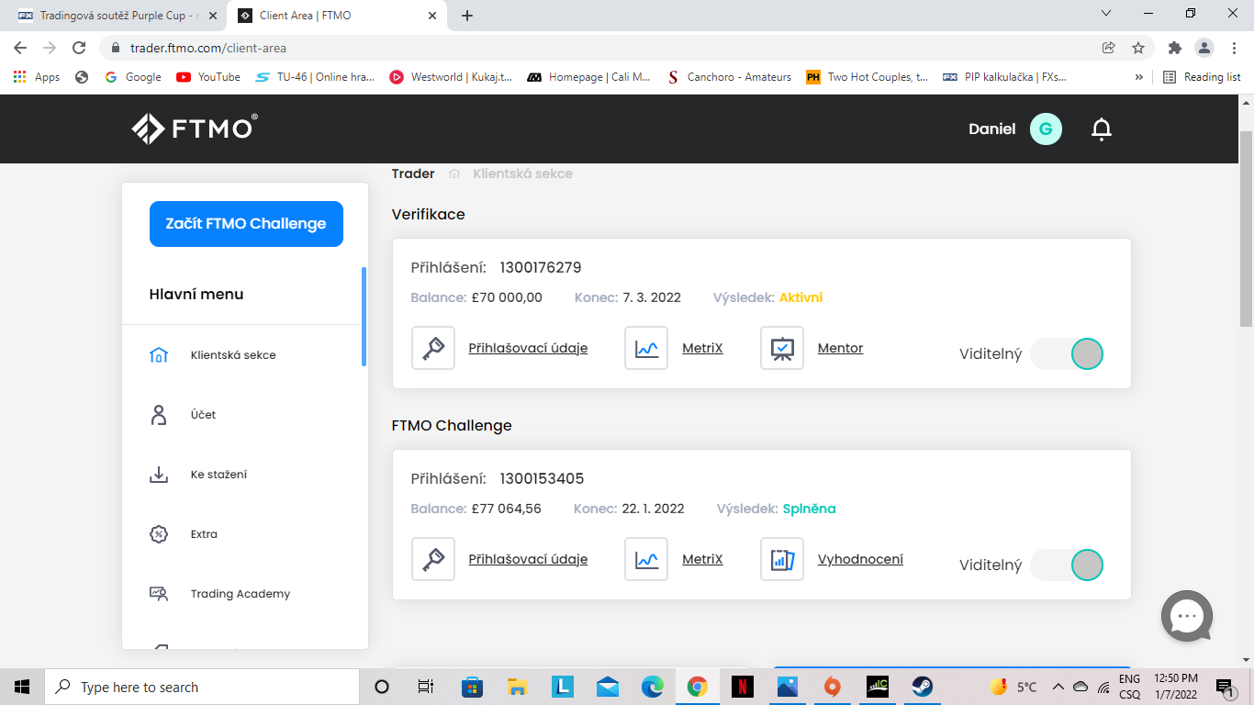
Task: Click the FTMO logo in header
Action: pos(195,129)
